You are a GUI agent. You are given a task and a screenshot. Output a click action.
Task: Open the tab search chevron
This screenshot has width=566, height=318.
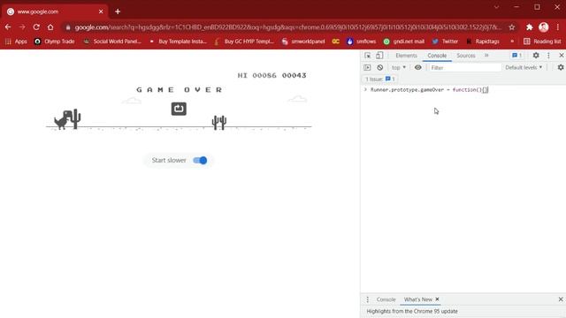(496, 7)
